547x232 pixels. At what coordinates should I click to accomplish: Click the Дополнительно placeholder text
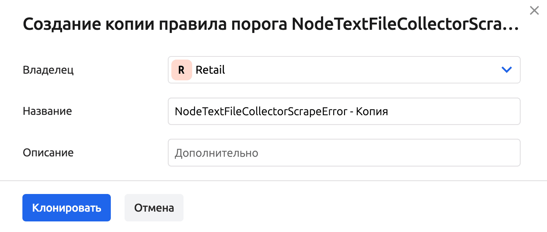tap(216, 153)
